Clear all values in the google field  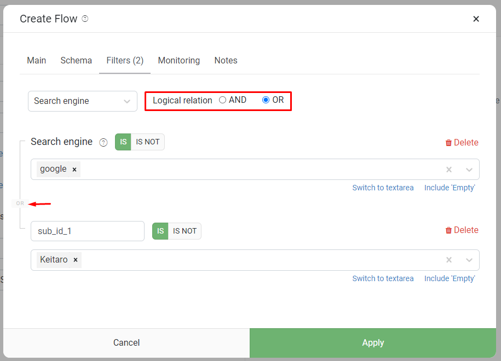(449, 170)
